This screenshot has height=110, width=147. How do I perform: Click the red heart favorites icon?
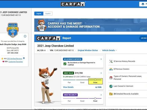tap(3, 62)
